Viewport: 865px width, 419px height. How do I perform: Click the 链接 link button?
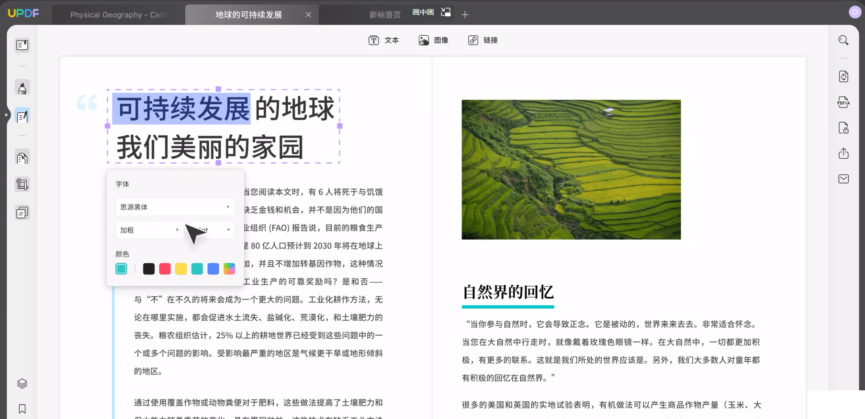483,40
